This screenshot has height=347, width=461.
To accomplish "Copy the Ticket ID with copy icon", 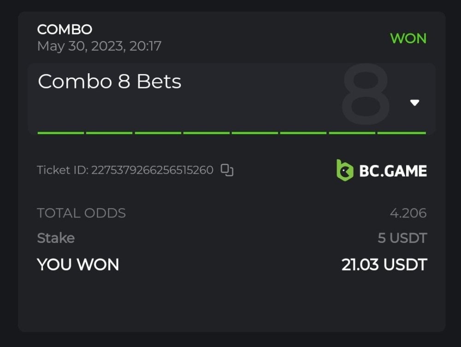I will pyautogui.click(x=227, y=170).
